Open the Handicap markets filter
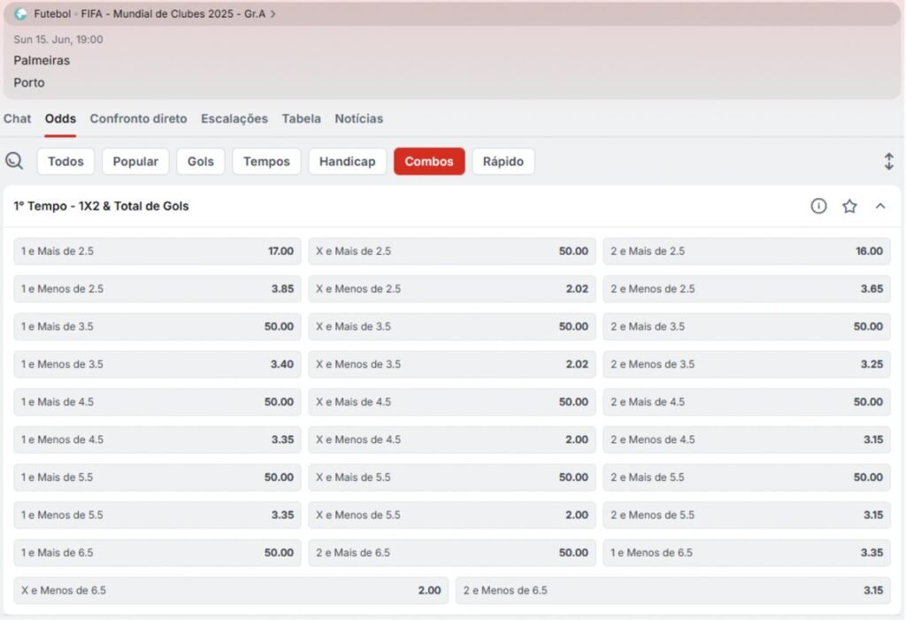 (x=347, y=161)
